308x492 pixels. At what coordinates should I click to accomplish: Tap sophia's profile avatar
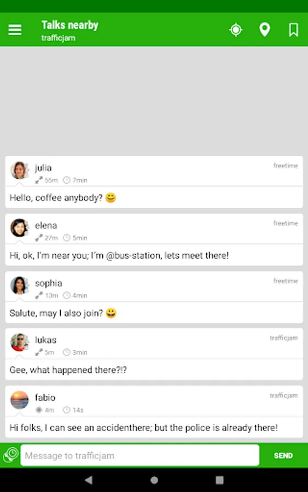pyautogui.click(x=20, y=285)
